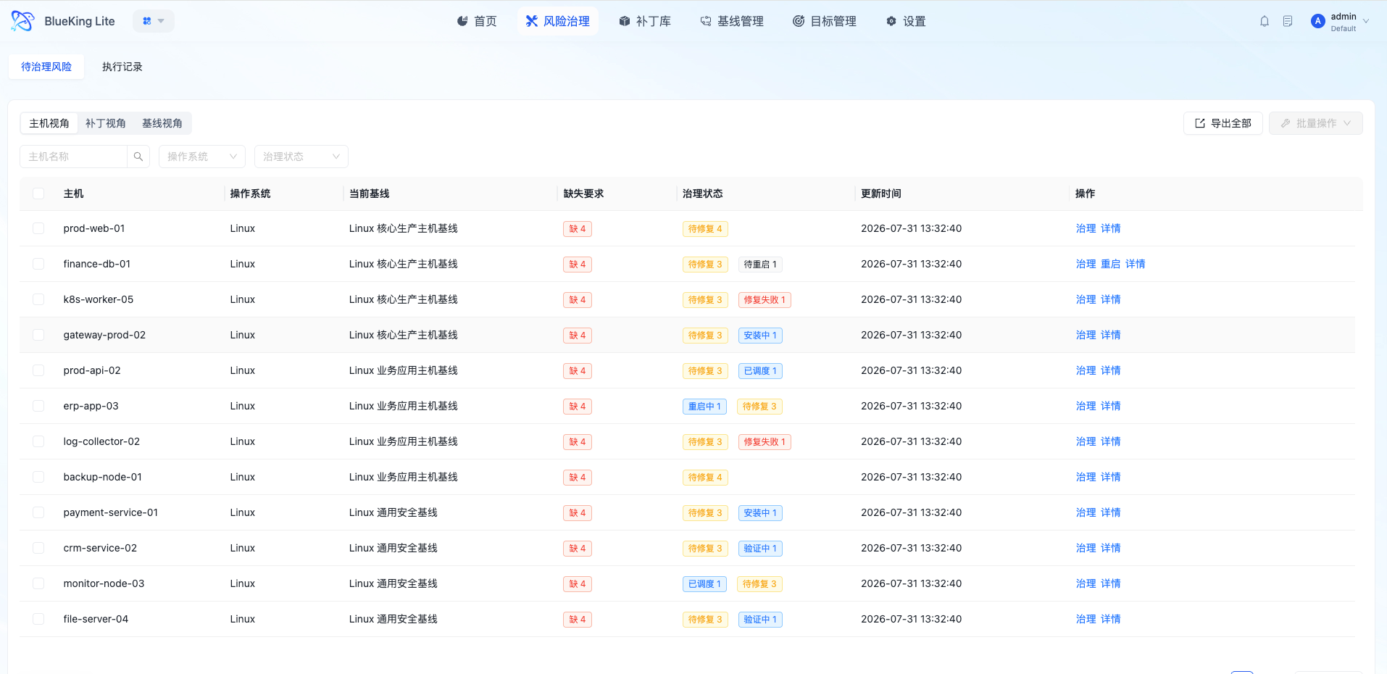Open 目标管理 in top navigation
Image resolution: width=1387 pixels, height=674 pixels.
click(x=825, y=21)
